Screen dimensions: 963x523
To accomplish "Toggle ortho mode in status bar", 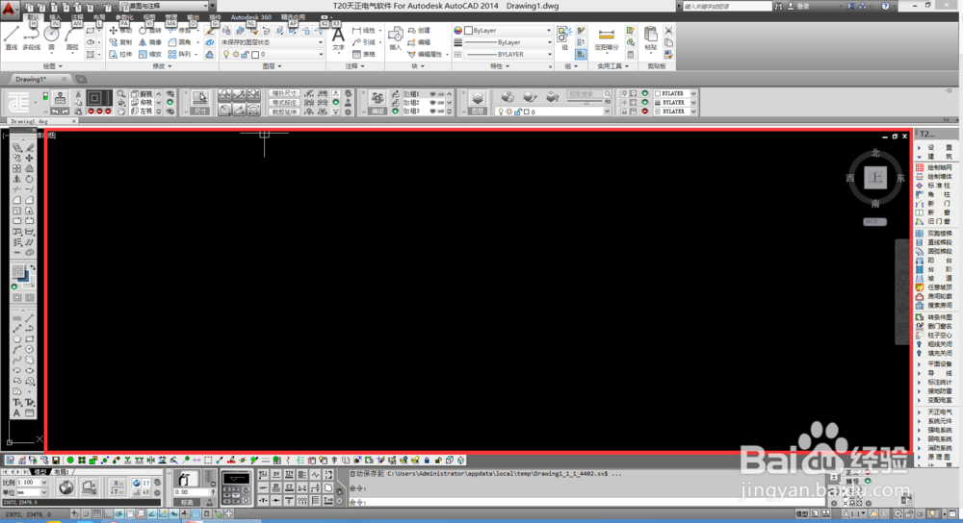I will (108, 513).
